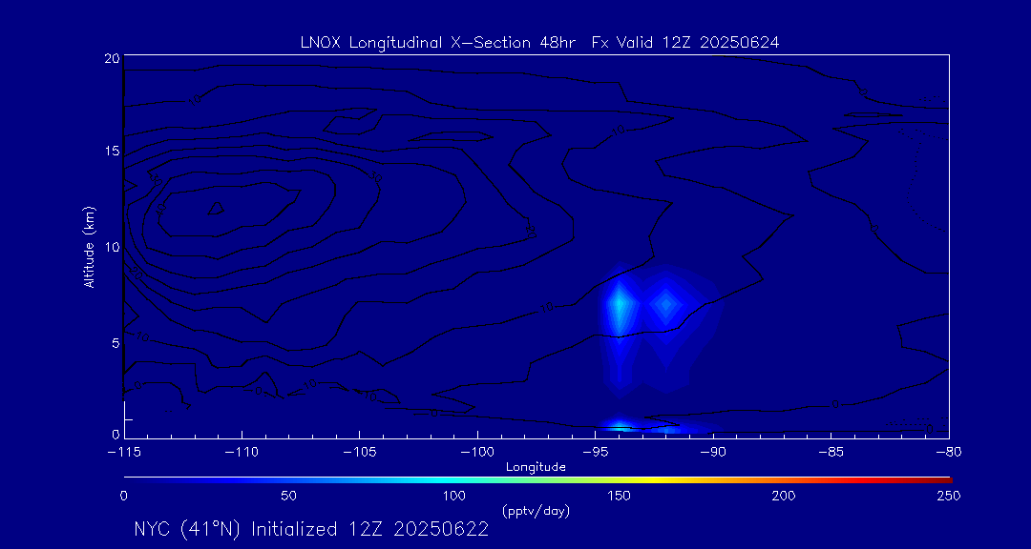
Task: Click the altitude tick label 15
Action: (x=112, y=151)
